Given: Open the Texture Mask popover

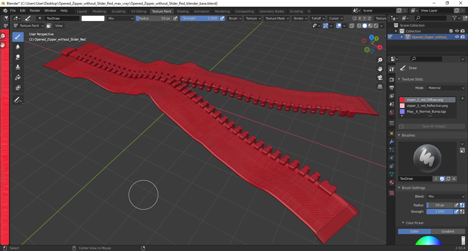Looking at the screenshot, I should (x=277, y=18).
